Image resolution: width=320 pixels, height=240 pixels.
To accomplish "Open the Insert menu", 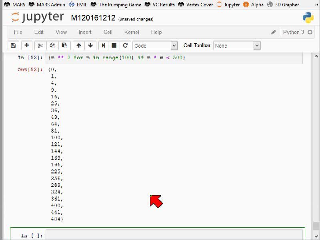I will 85,32.
